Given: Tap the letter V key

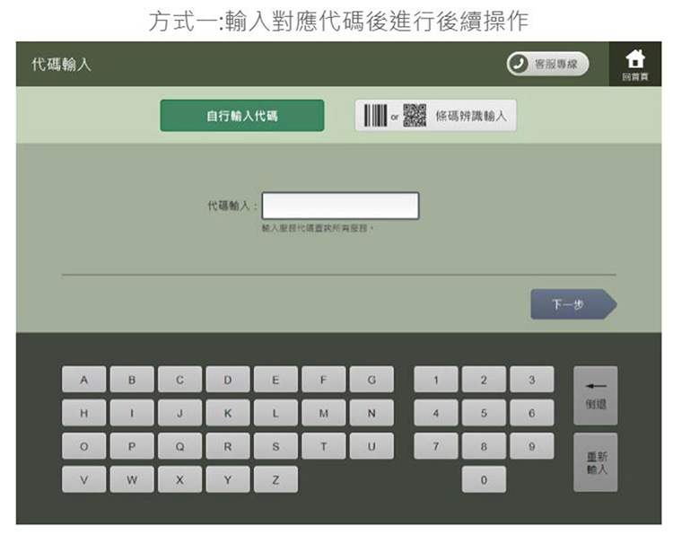Looking at the screenshot, I should point(83,479).
